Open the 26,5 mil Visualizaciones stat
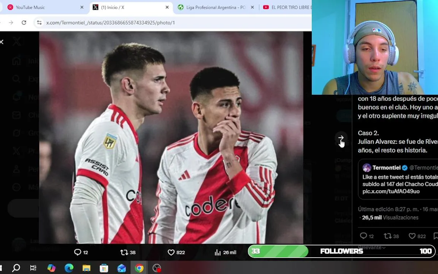 (390, 218)
